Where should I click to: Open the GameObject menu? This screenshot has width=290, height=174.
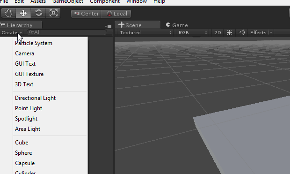68,2
